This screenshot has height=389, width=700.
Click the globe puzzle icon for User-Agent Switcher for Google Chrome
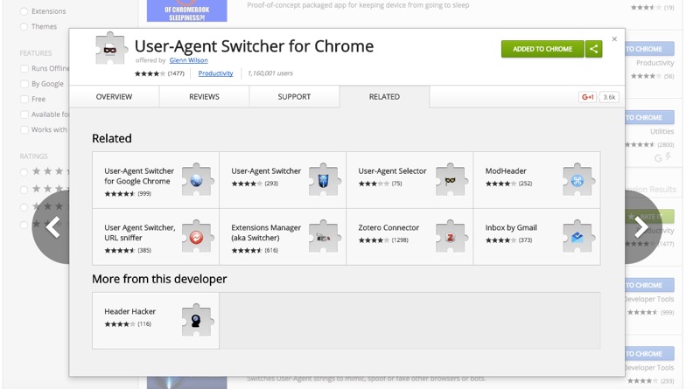pos(196,180)
